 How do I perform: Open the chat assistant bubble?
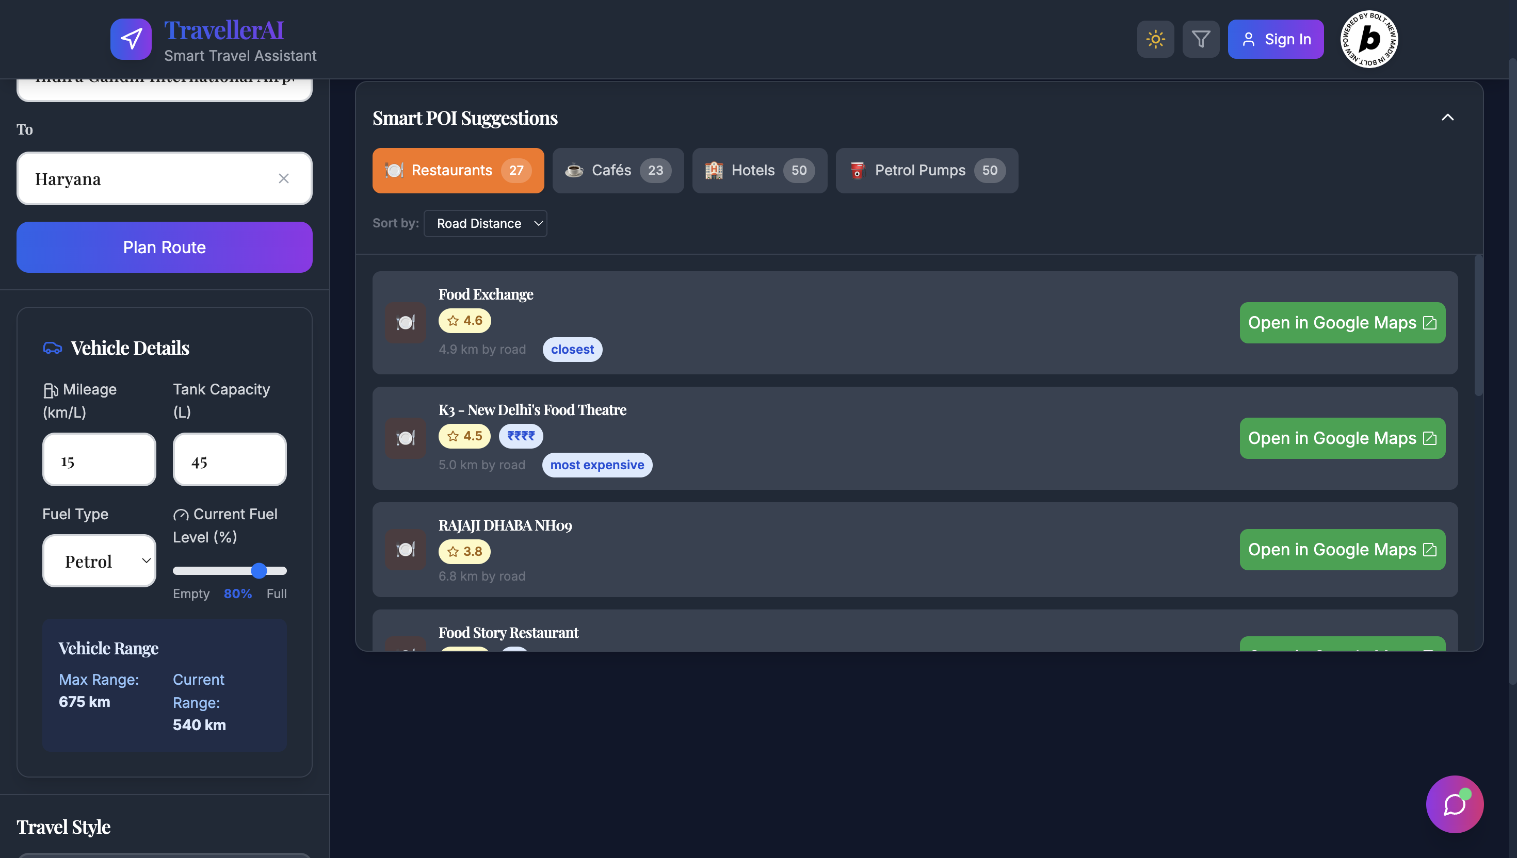[1454, 804]
